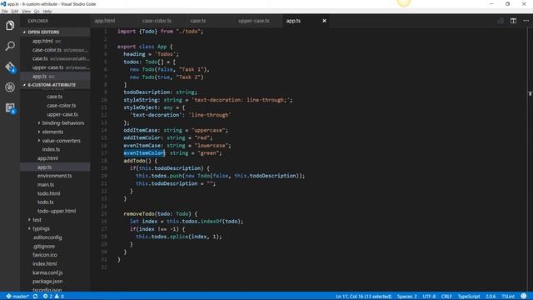This screenshot has width=533, height=300.
Task: Click the master branch indicator
Action: [x=17, y=297]
